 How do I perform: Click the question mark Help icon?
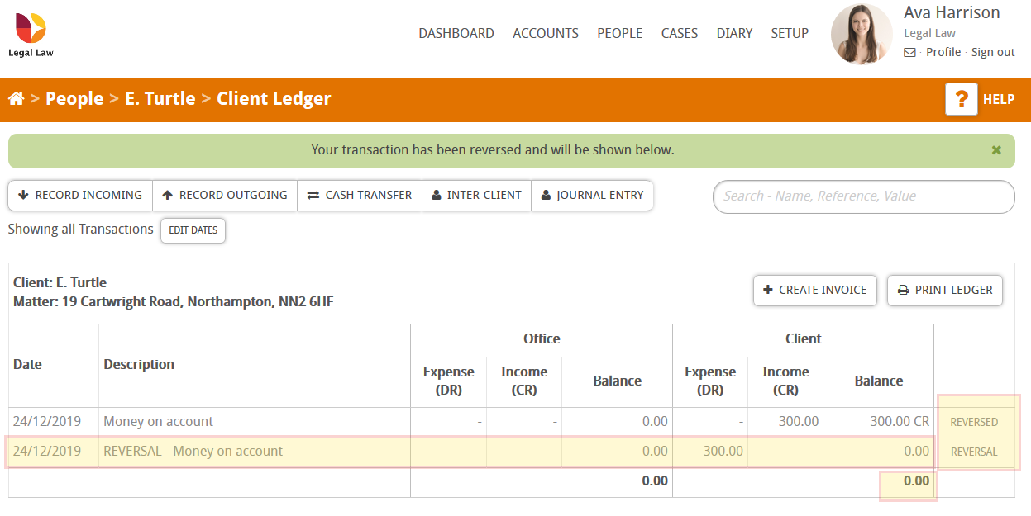click(x=961, y=98)
